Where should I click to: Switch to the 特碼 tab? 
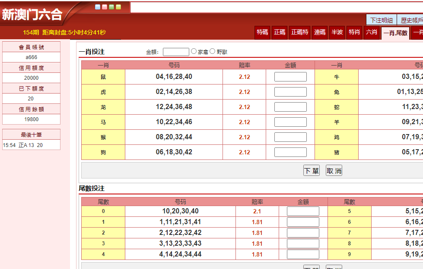click(262, 32)
